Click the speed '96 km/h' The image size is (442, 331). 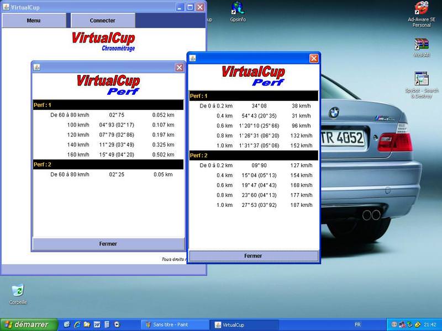tap(301, 126)
